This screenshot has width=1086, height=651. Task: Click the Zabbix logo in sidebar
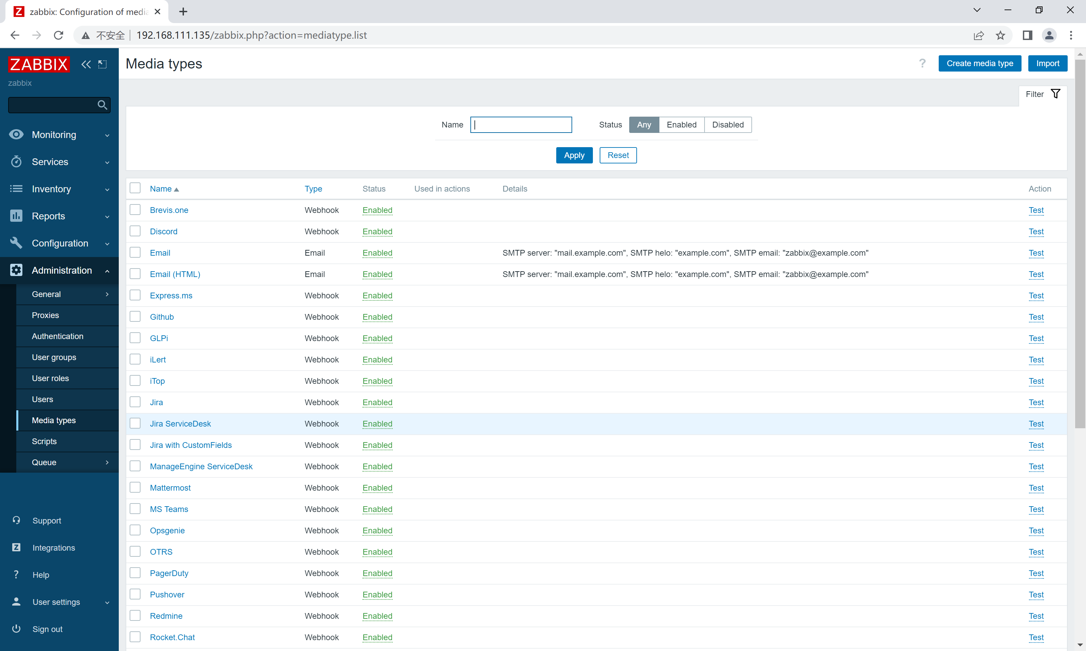[39, 64]
